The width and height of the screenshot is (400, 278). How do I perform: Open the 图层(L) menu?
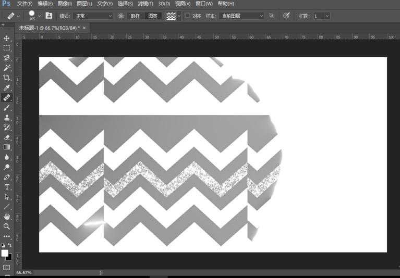tap(84, 4)
